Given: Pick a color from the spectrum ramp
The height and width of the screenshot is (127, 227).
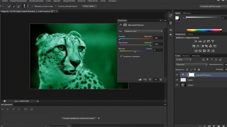Looking at the screenshot, I should 204,30.
